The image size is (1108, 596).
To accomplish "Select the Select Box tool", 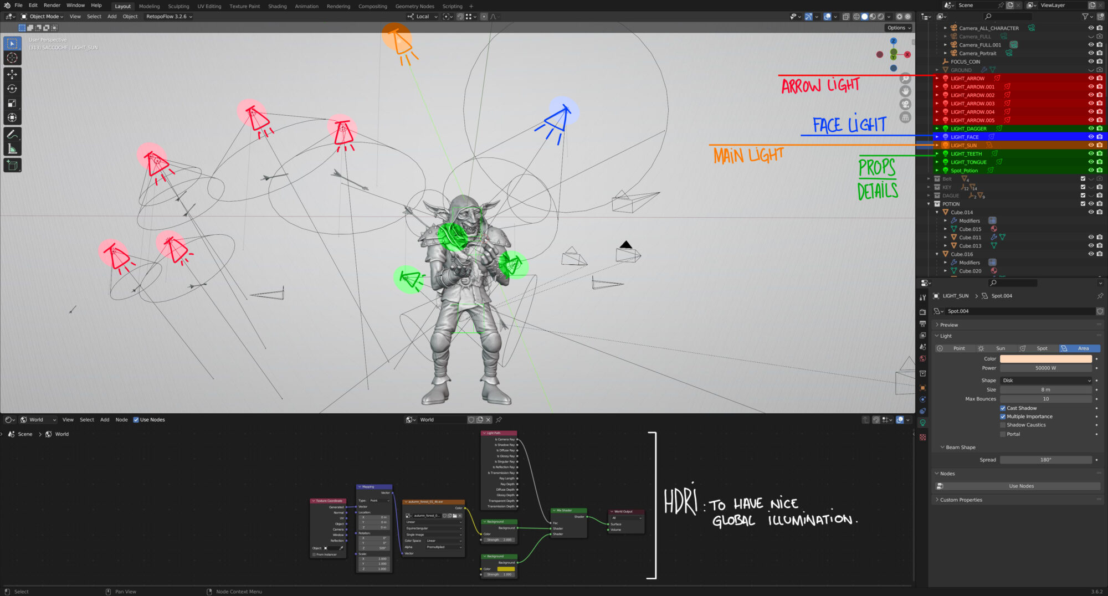I will [12, 43].
